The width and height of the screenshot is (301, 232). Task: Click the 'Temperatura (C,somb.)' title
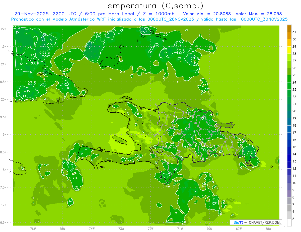click(x=153, y=6)
